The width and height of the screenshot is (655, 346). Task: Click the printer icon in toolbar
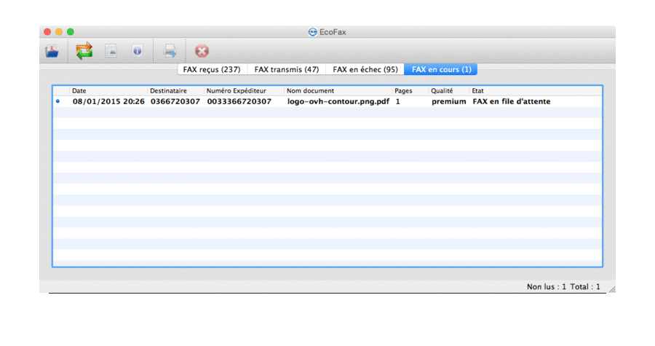[170, 51]
